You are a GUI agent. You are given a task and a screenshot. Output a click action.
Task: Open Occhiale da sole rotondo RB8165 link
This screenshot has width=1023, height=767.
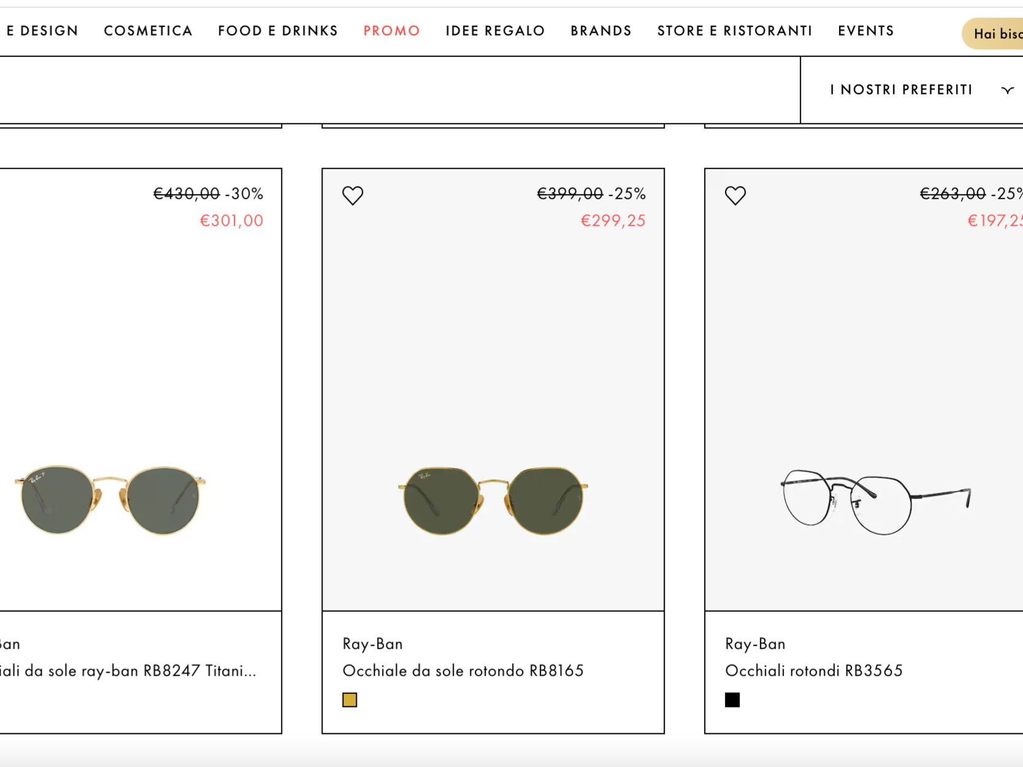coord(463,671)
